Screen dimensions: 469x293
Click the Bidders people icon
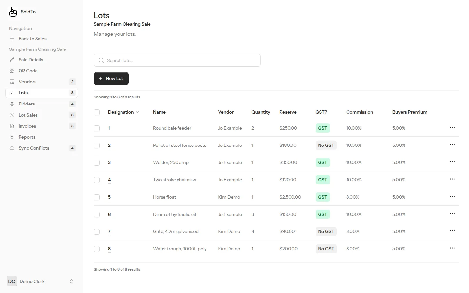point(12,104)
